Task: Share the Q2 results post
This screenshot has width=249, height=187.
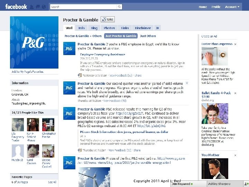Action: pos(137,150)
